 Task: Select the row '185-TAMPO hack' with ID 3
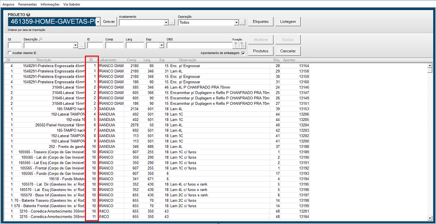[157, 109]
